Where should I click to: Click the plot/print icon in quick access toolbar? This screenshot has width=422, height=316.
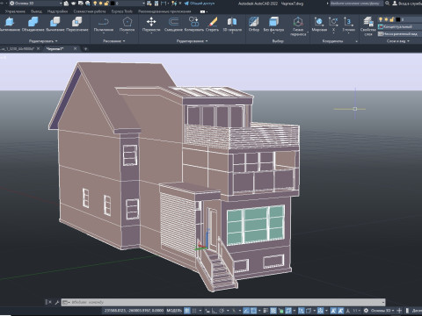point(88,4)
